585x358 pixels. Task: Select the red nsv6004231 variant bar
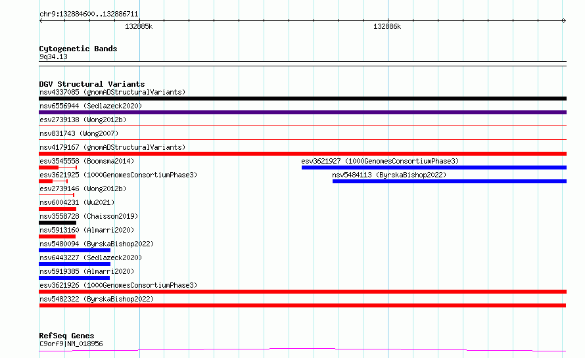[x=57, y=209]
